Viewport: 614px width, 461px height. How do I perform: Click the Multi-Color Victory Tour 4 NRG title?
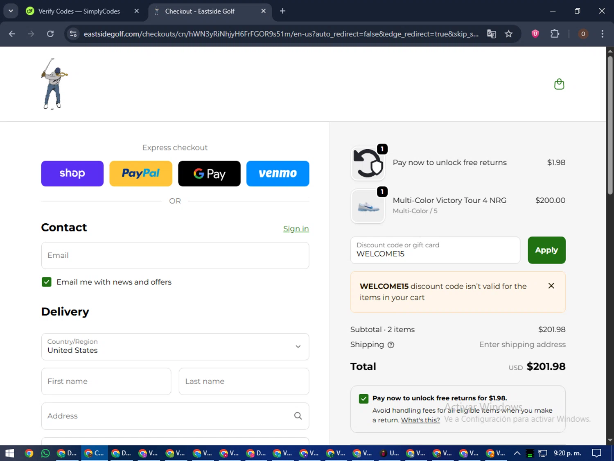coord(449,200)
